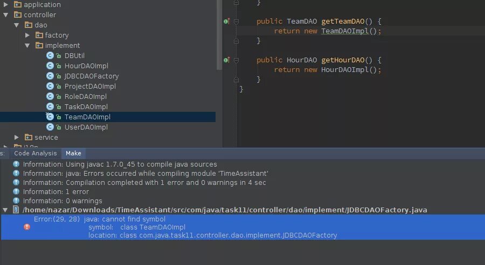Click the JDBCDAOFactory class icon

point(50,76)
